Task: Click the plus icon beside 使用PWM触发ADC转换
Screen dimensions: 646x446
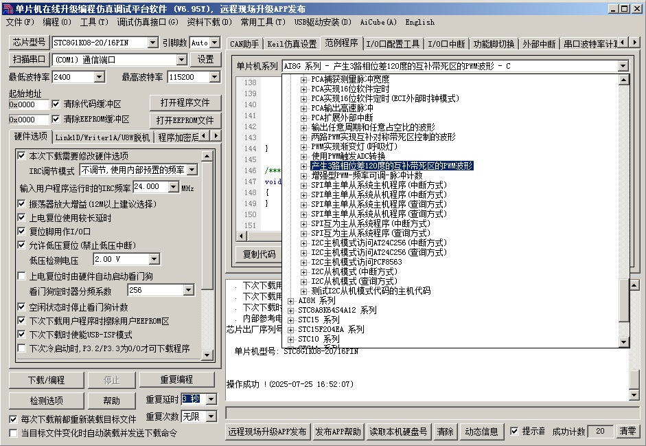Action: 304,157
